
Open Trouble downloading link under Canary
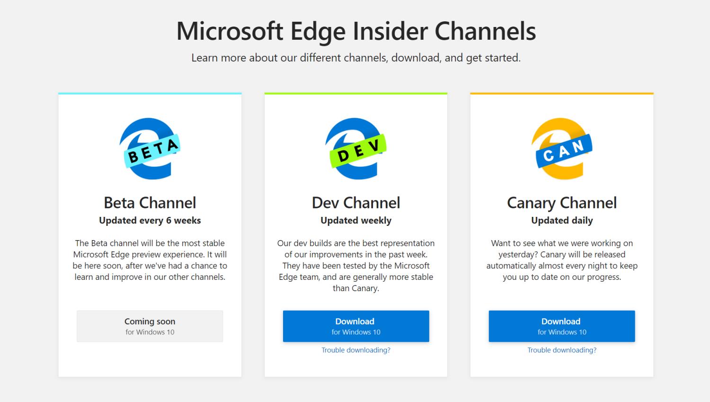pos(562,350)
